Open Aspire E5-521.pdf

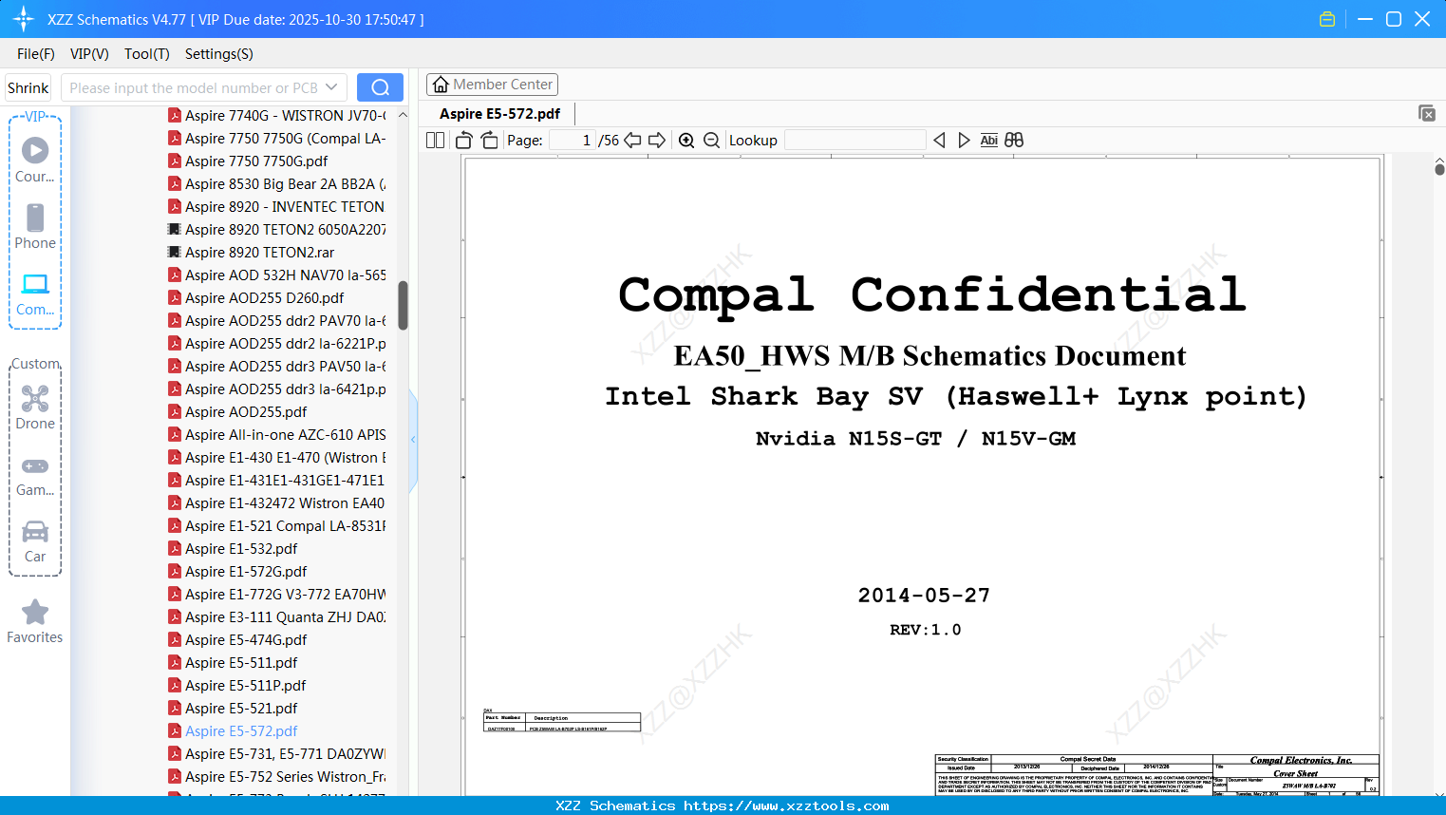pyautogui.click(x=233, y=708)
